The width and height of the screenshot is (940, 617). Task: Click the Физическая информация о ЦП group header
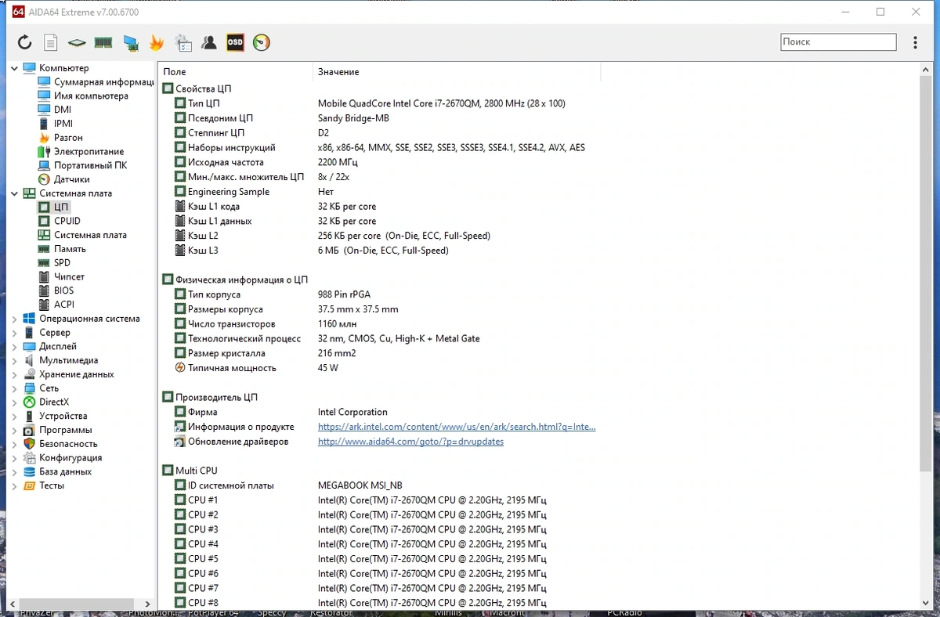(235, 280)
